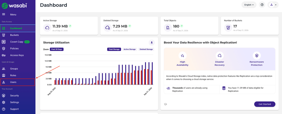
Task: Click the green trend arrow beside 180
Action: 182,26
